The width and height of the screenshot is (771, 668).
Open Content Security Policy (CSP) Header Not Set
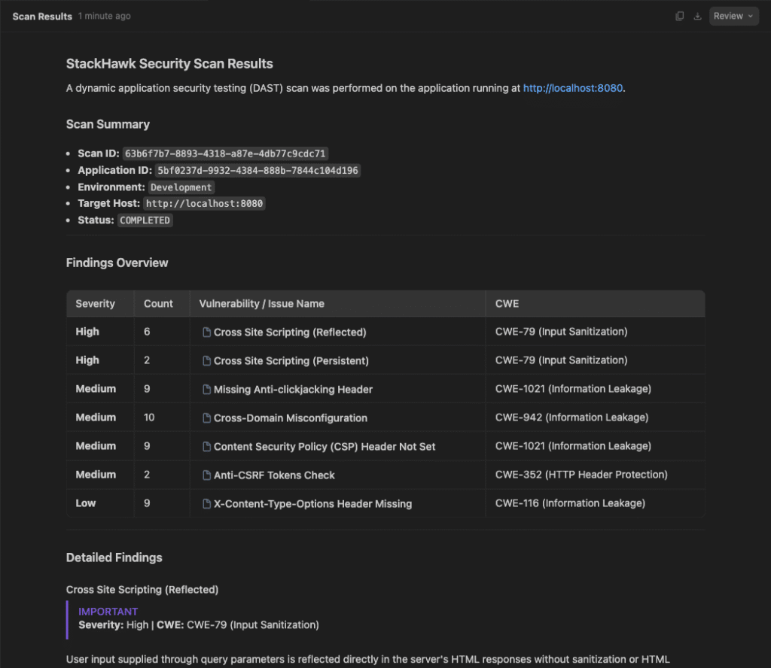point(325,447)
